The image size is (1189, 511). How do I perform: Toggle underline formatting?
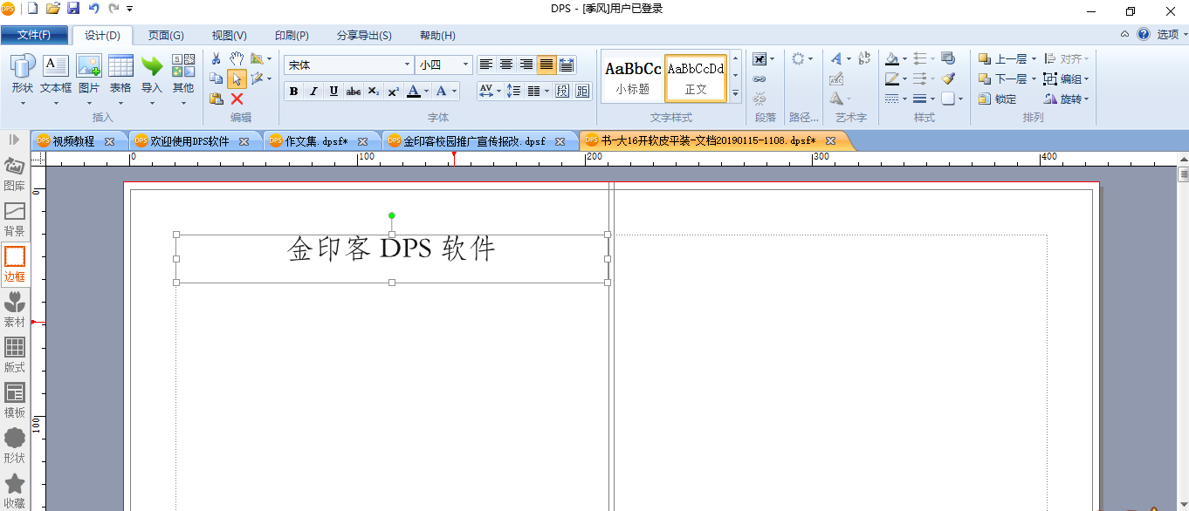[333, 91]
